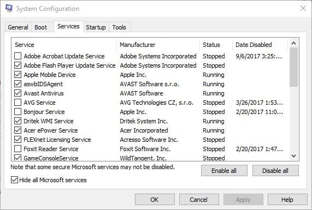
Task: Click the Disable all button
Action: (275, 171)
